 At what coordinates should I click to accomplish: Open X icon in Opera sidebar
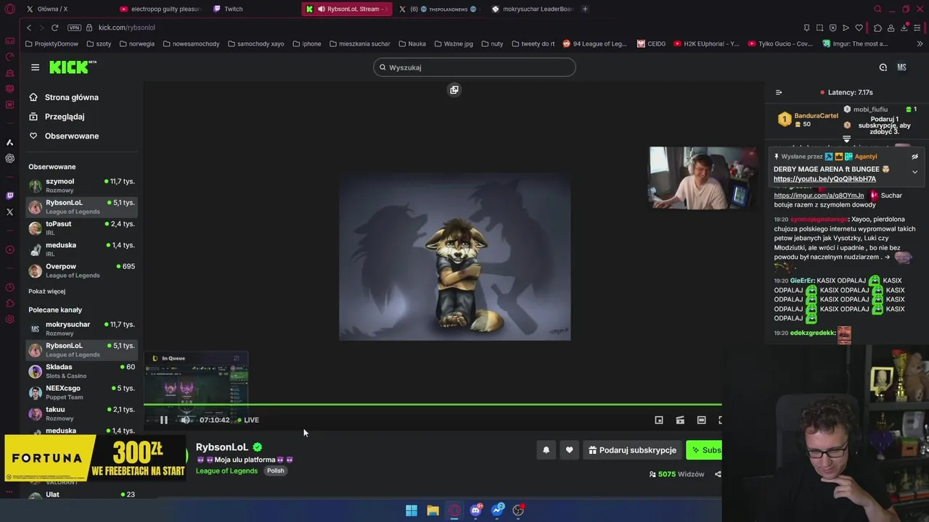coord(9,212)
